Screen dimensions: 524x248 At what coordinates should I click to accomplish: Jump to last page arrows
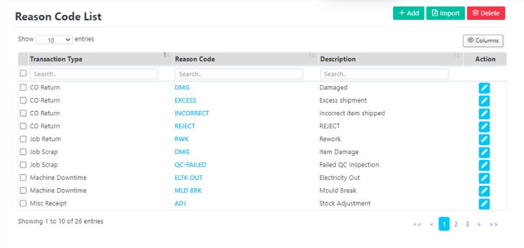(494, 224)
